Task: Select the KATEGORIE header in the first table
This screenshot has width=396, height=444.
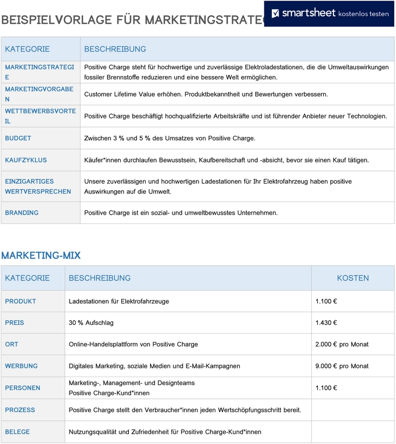Action: (x=27, y=49)
